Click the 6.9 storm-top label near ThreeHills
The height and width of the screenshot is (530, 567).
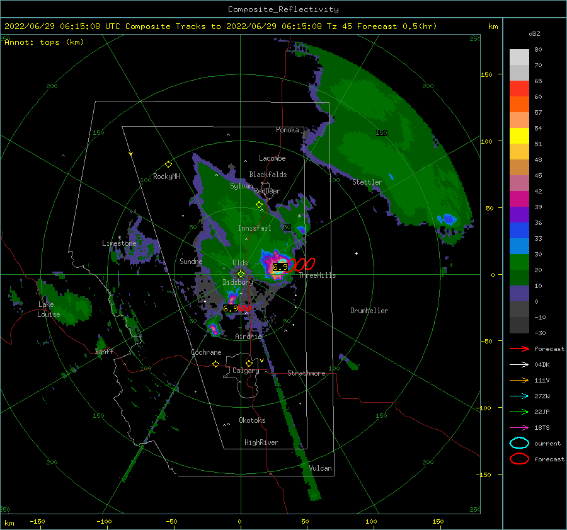(x=280, y=267)
